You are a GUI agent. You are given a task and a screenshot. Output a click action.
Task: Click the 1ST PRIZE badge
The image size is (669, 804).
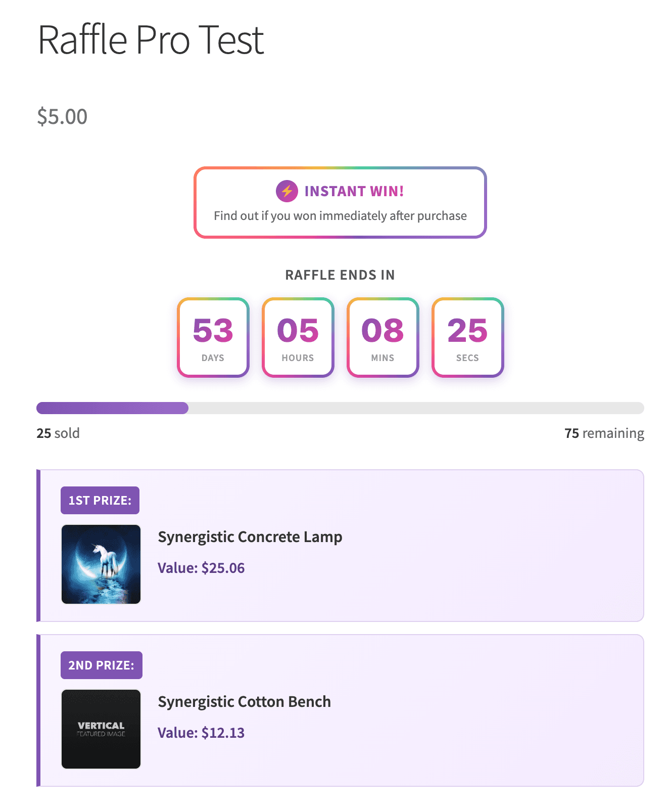click(x=100, y=501)
